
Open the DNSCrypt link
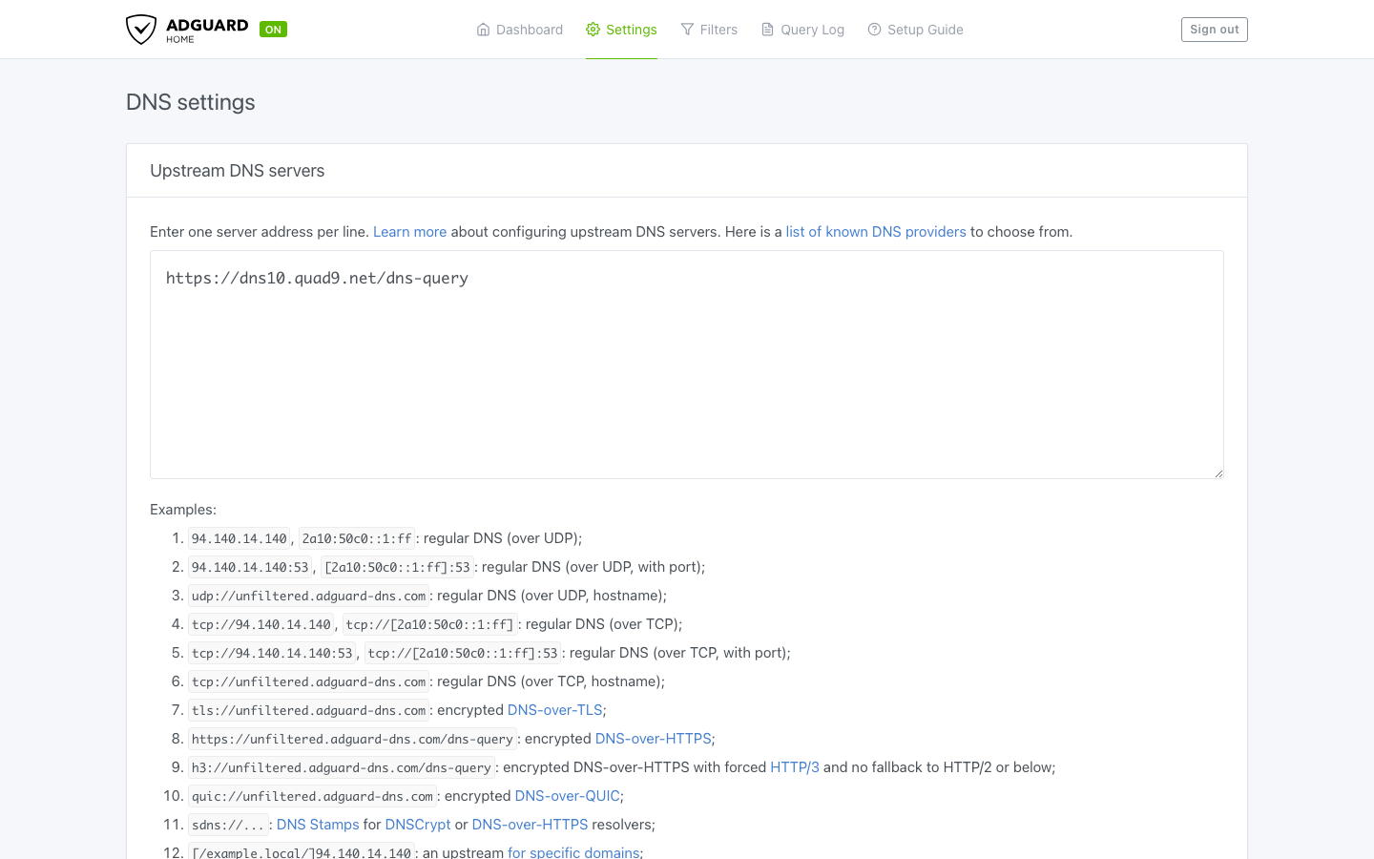[x=418, y=825]
